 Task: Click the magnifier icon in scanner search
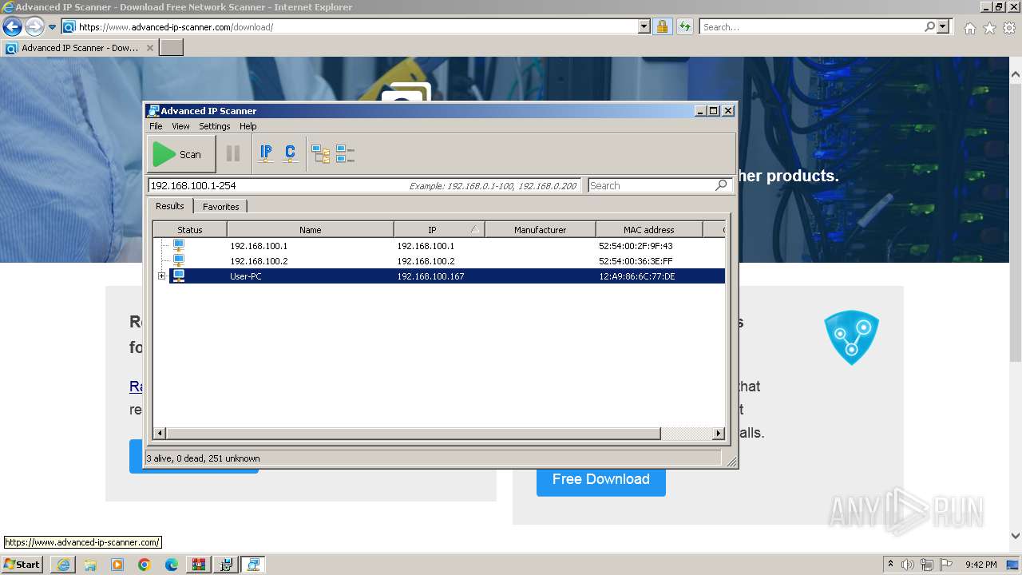point(722,185)
